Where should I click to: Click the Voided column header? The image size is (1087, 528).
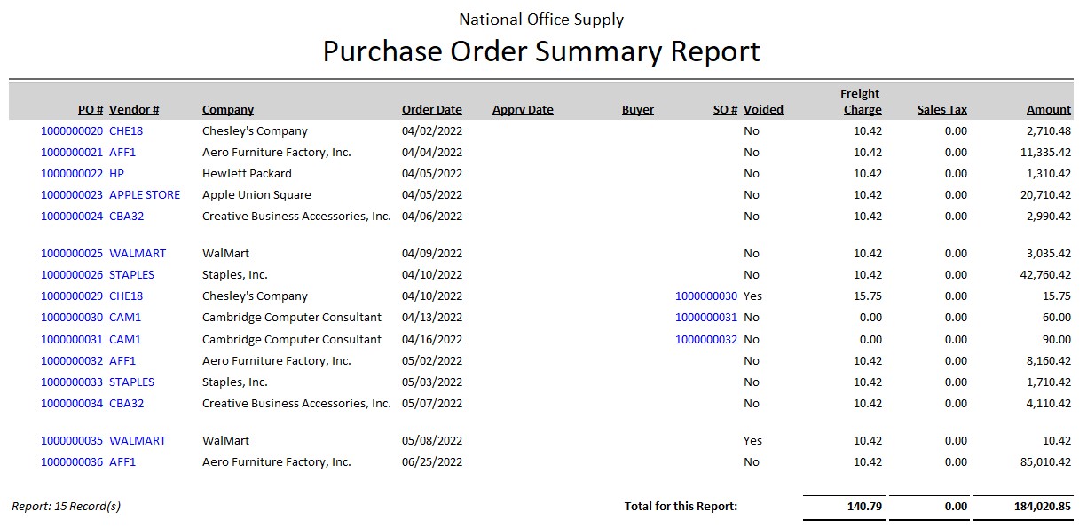pyautogui.click(x=763, y=110)
